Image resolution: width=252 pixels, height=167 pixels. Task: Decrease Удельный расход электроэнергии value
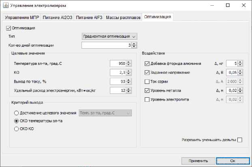(128, 92)
